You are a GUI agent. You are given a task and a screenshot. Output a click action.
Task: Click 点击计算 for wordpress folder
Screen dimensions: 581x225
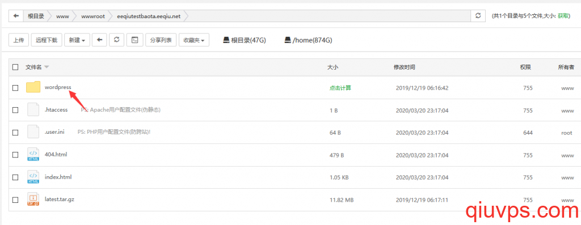click(x=340, y=88)
